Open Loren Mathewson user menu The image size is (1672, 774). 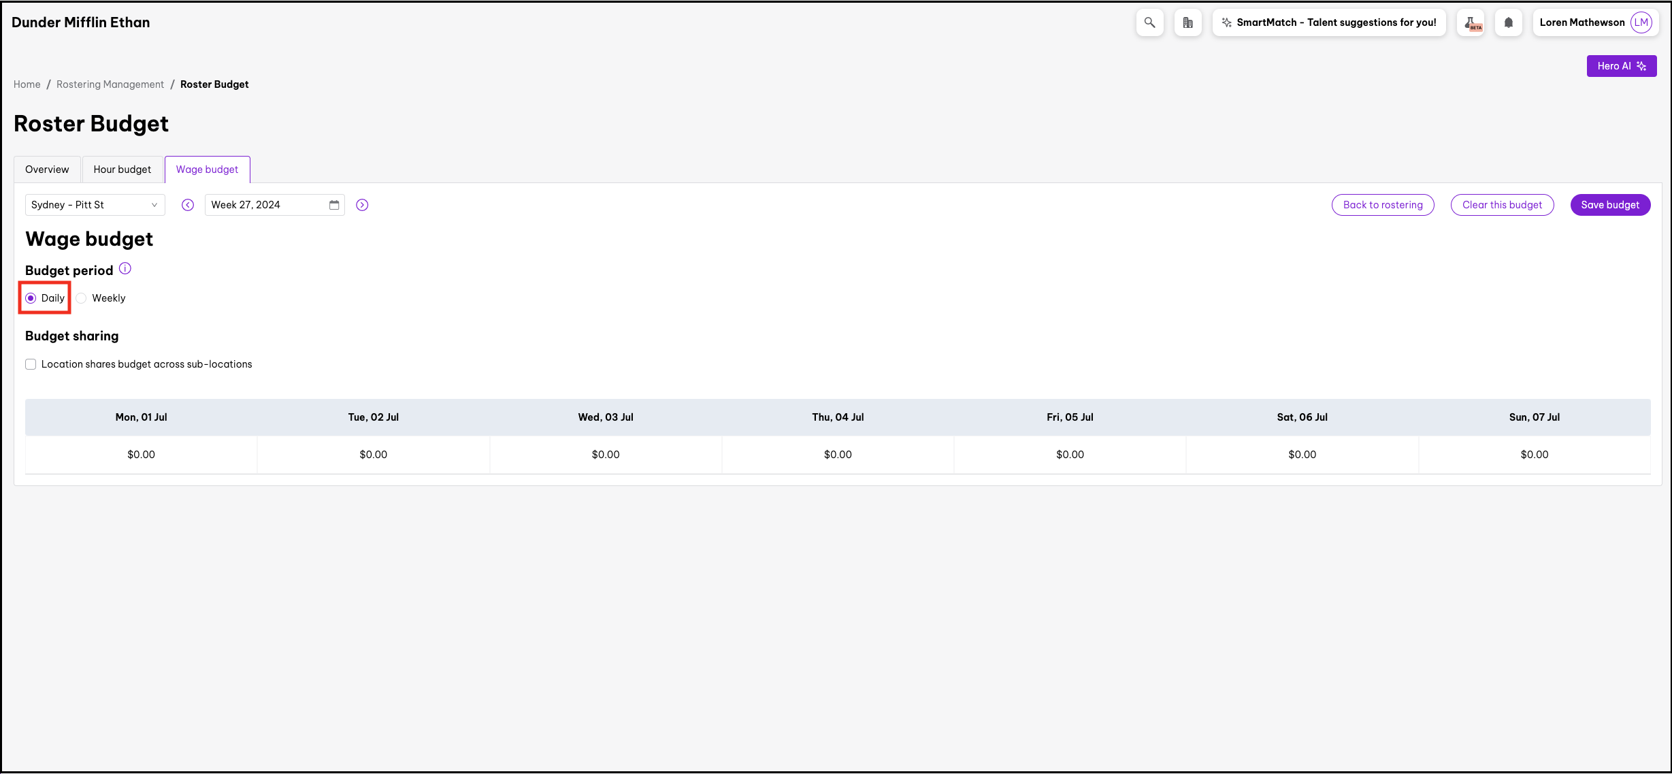(x=1594, y=22)
